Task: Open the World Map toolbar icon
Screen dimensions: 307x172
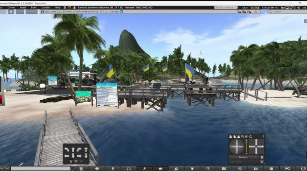Action: pos(224,169)
